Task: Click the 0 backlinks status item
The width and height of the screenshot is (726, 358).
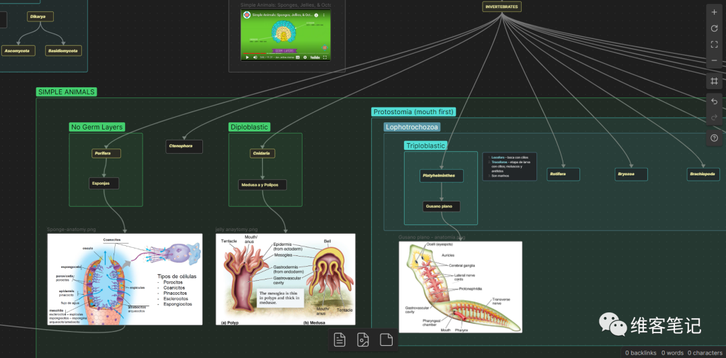Action: [641, 353]
